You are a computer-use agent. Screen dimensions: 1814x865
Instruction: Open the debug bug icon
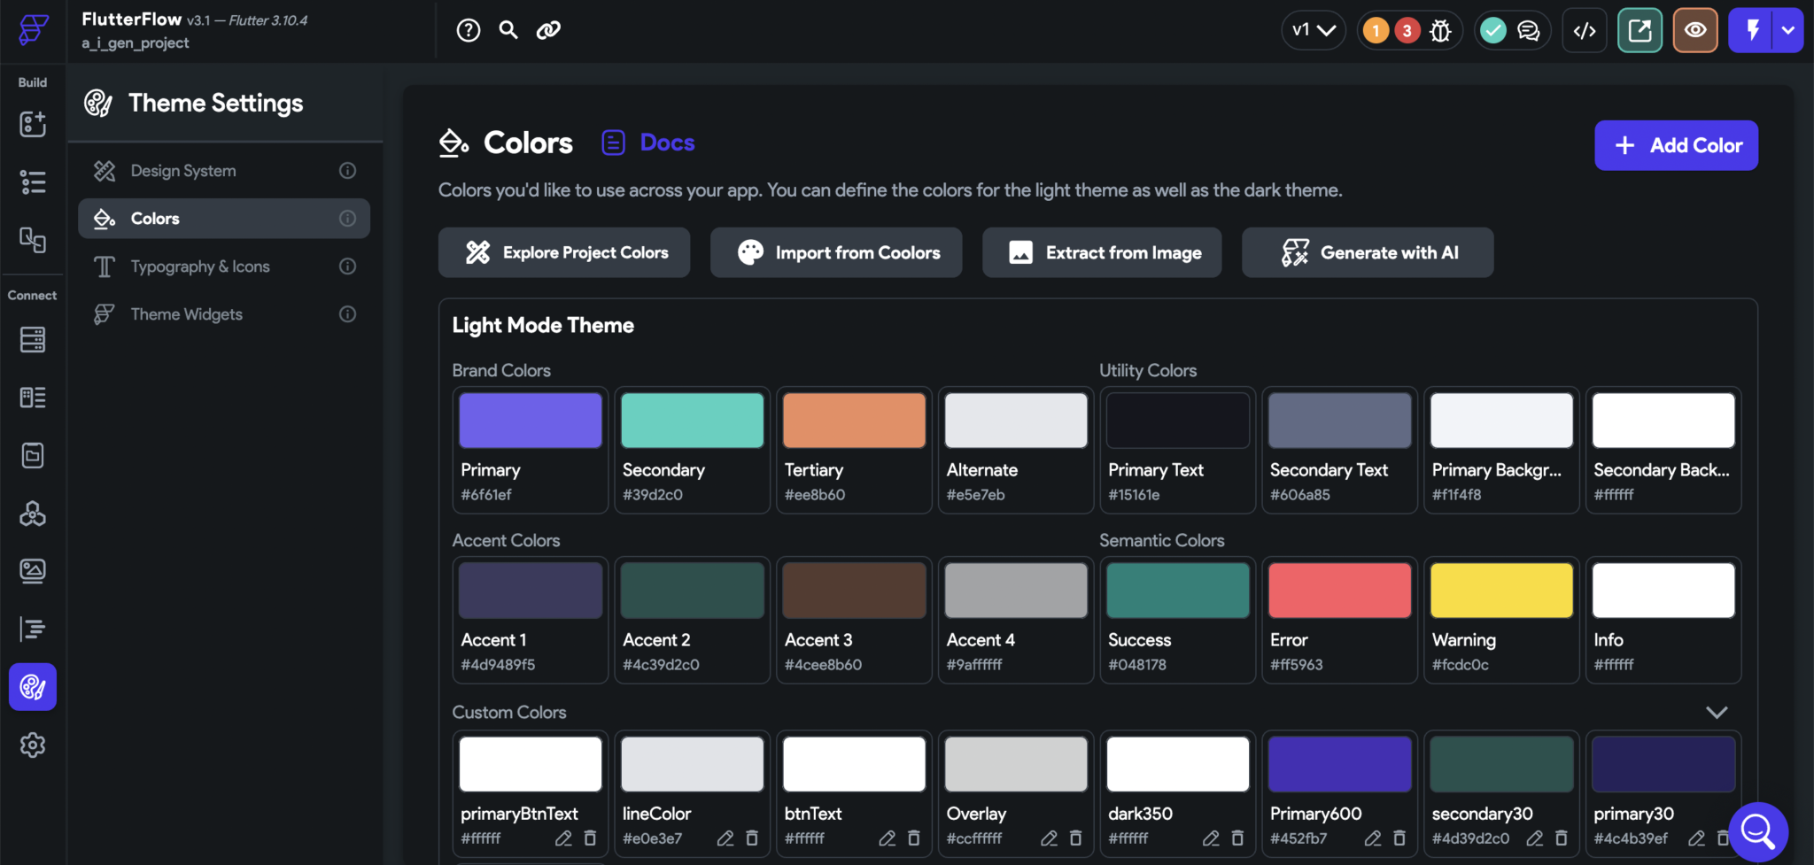click(1440, 31)
